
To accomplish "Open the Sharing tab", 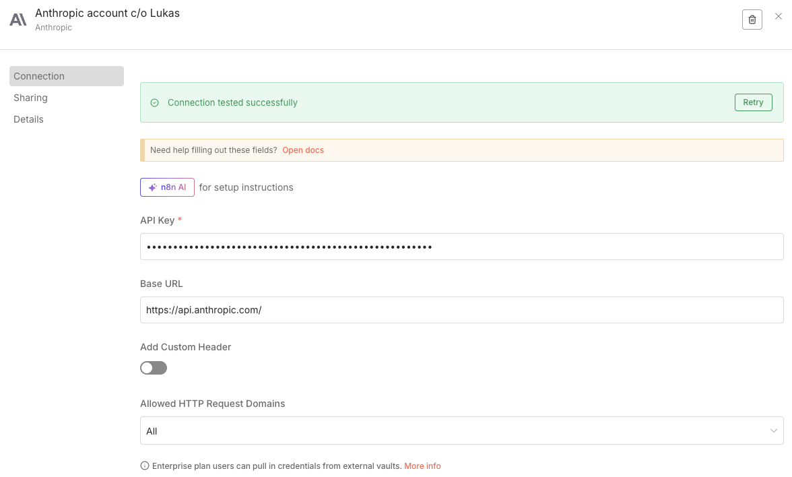I will (31, 98).
